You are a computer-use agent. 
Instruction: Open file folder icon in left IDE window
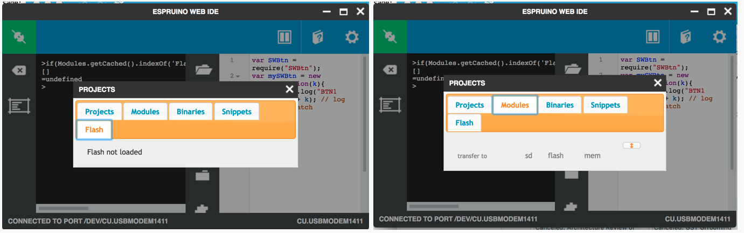tap(203, 69)
